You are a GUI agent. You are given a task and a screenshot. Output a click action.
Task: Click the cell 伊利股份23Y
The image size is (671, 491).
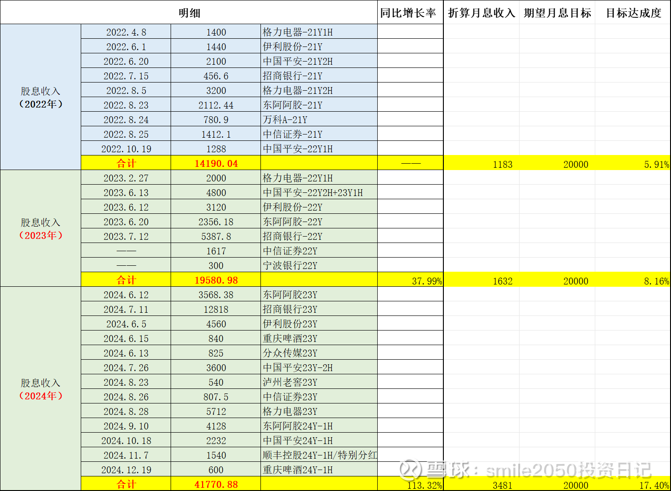tap(319, 324)
